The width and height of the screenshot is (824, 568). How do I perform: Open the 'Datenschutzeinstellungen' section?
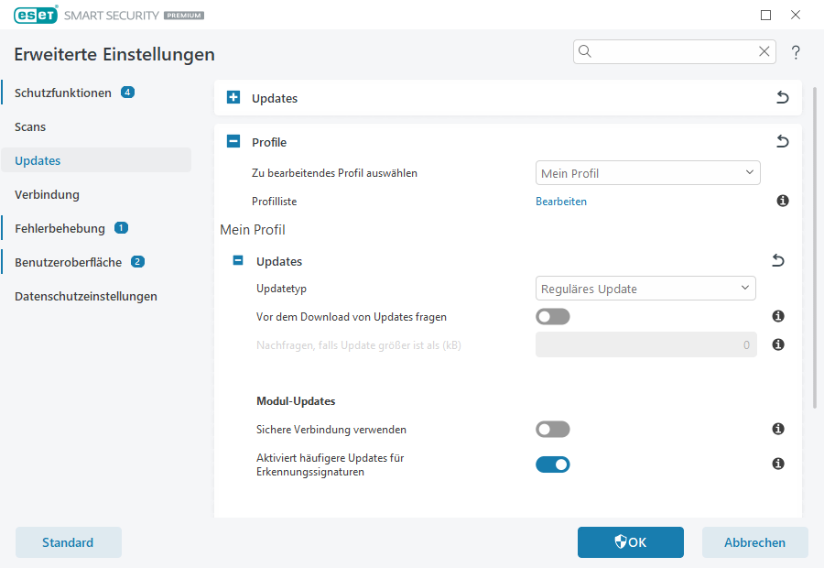point(85,296)
